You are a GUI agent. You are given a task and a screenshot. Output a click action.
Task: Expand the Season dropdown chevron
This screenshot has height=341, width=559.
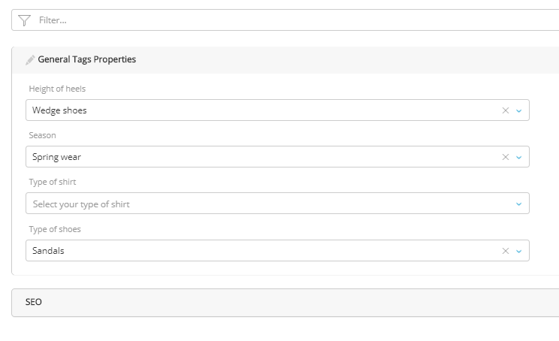pos(518,157)
